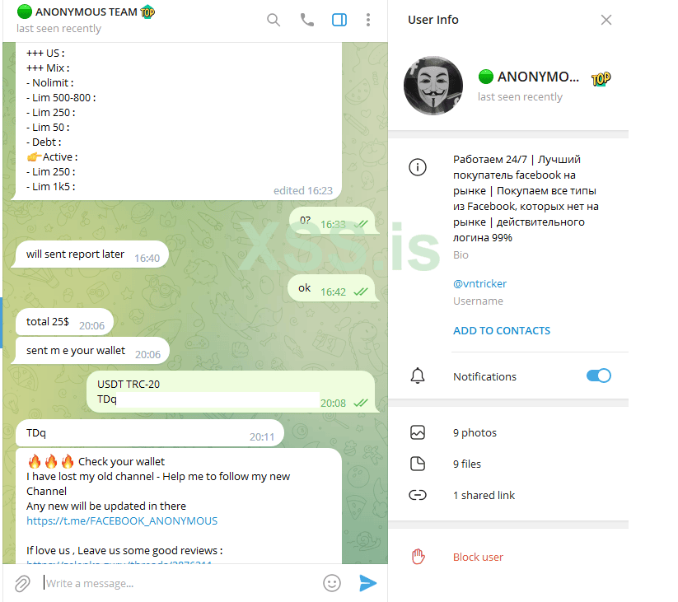Focus the Write a message field

tap(180, 583)
